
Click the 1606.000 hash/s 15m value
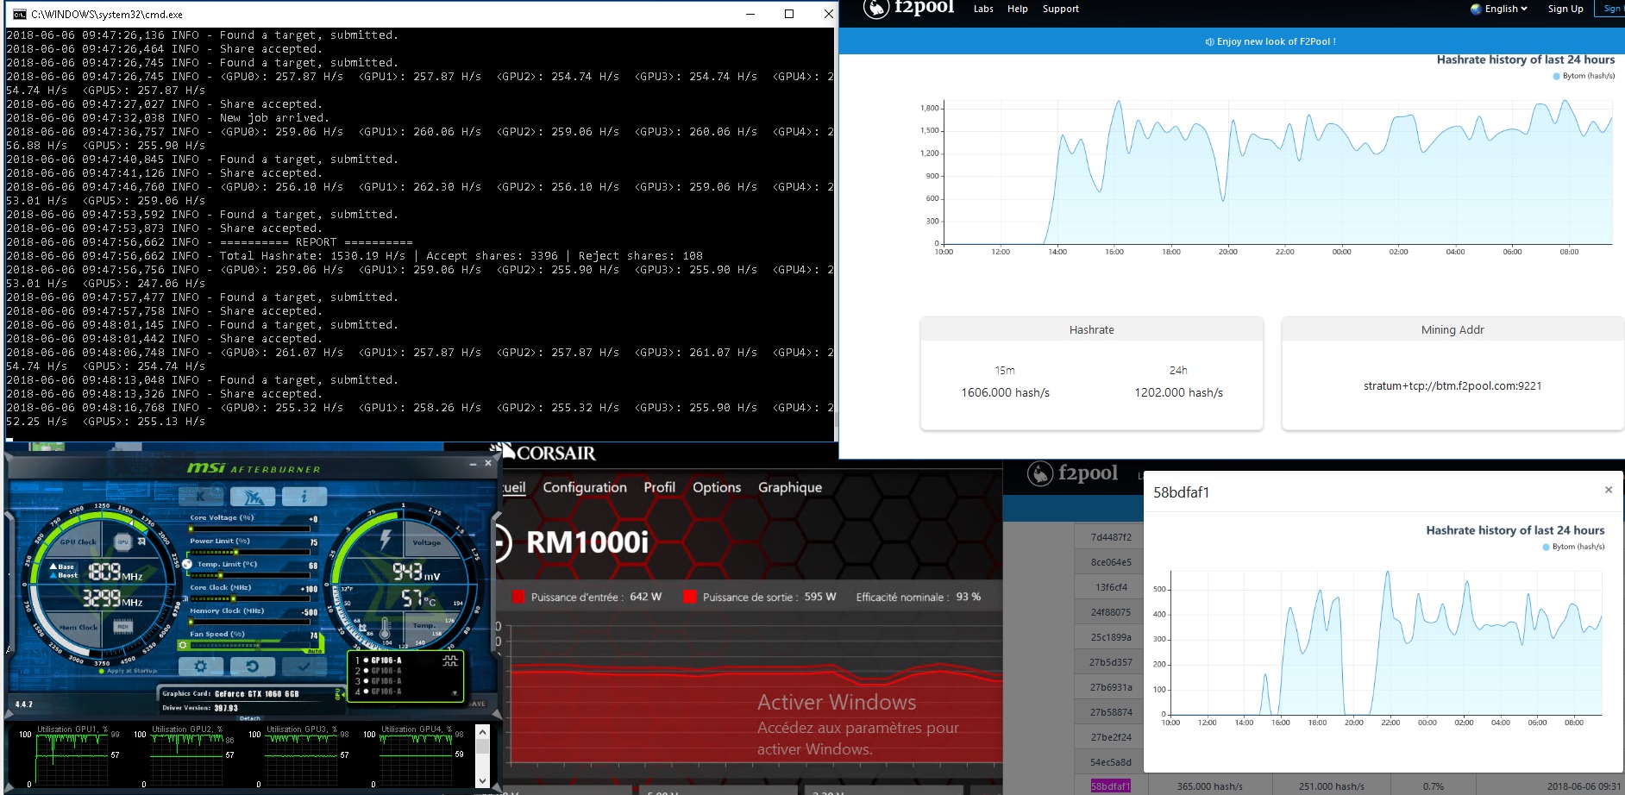[1006, 392]
